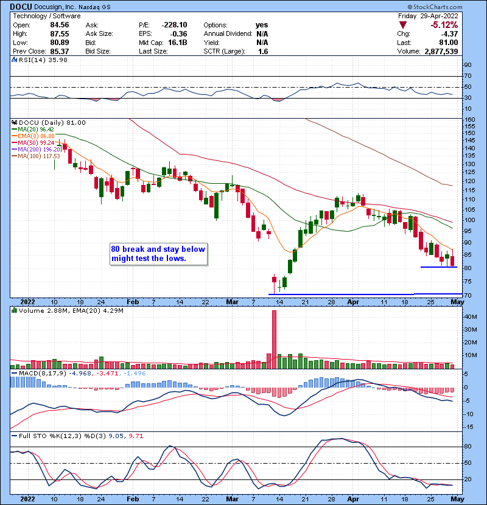Click the EPS value -0.36

(178, 34)
